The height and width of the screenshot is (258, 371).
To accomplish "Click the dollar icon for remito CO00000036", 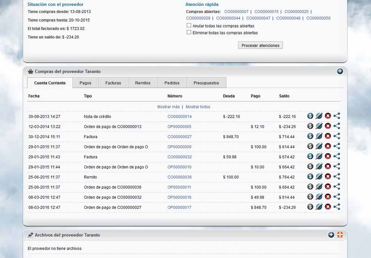I will point(310,177).
